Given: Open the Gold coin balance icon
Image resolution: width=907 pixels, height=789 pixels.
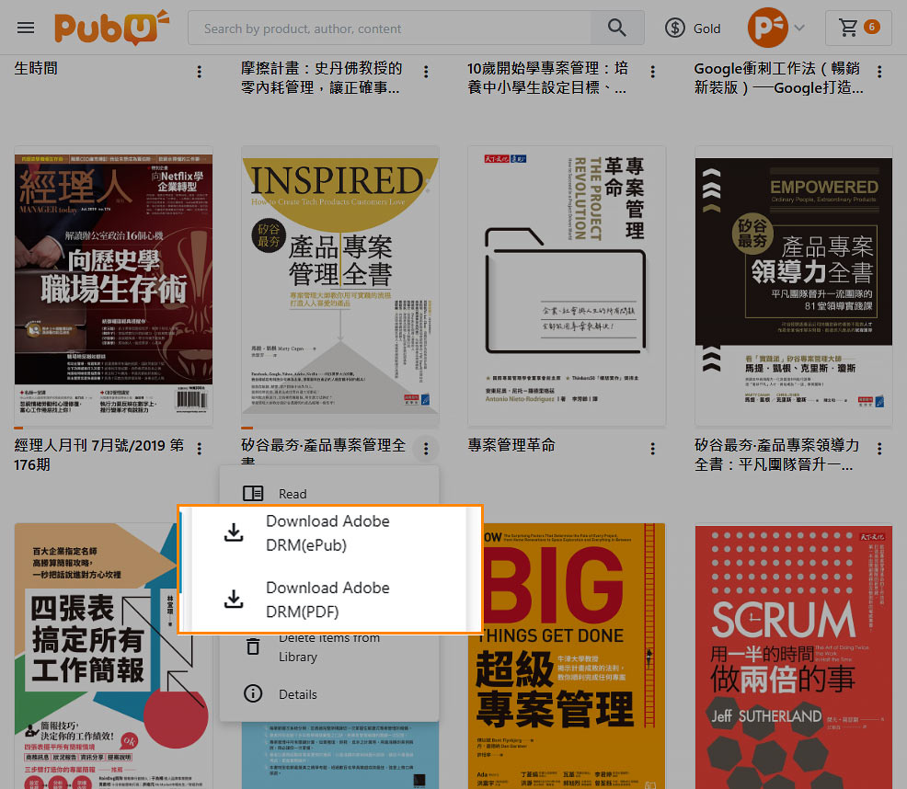Looking at the screenshot, I should [x=674, y=28].
